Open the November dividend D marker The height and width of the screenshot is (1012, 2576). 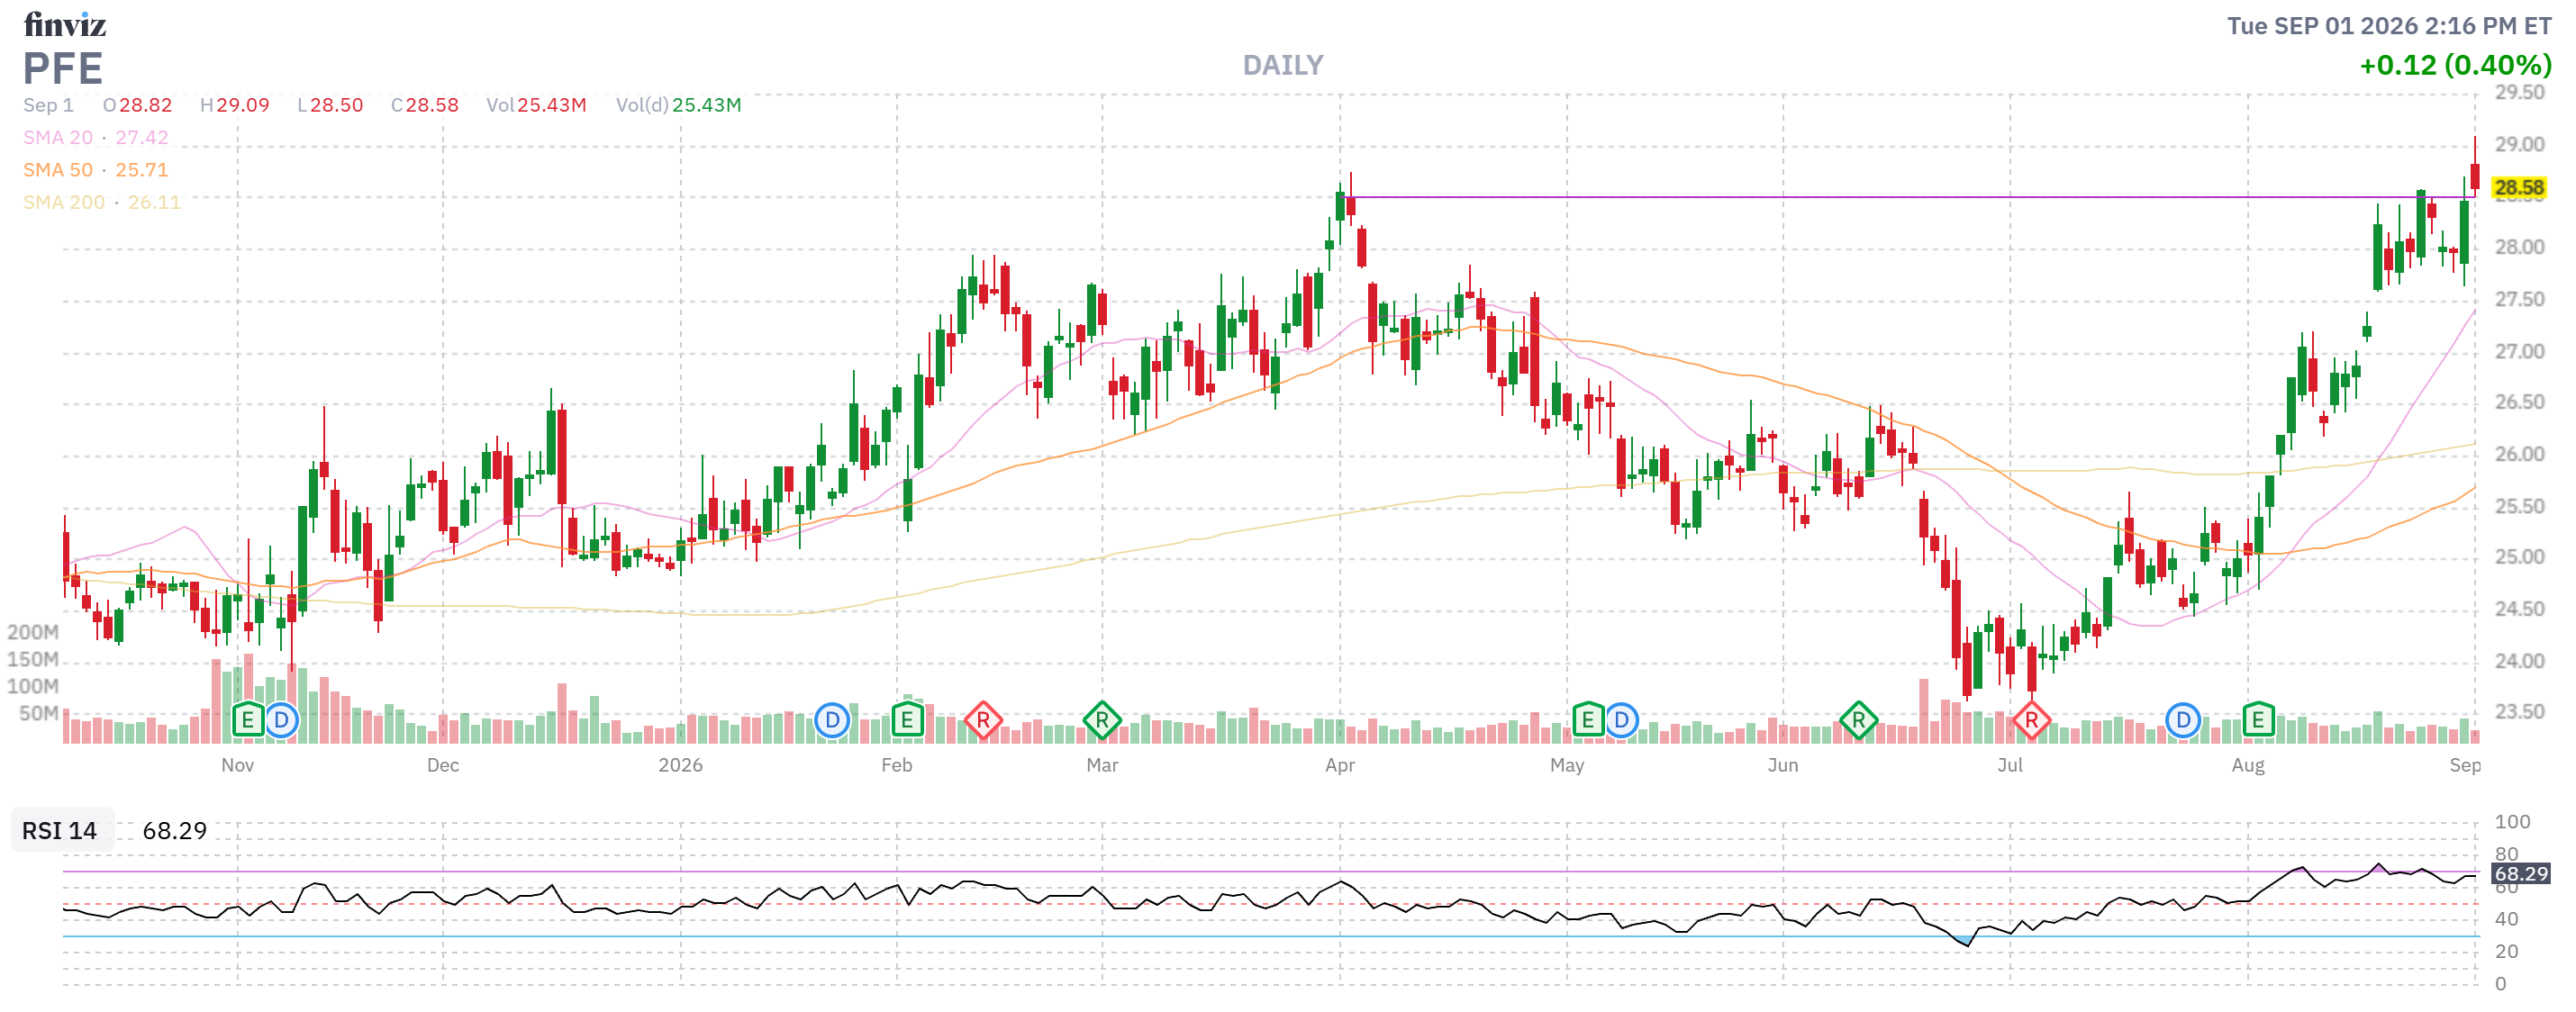[281, 720]
